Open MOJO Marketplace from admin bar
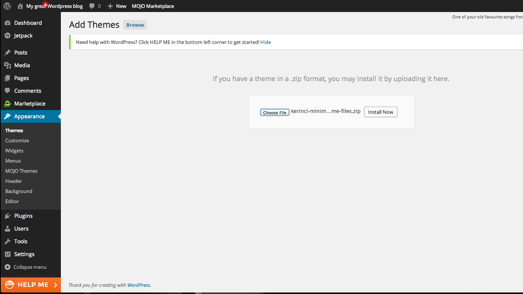523x294 pixels. [153, 6]
